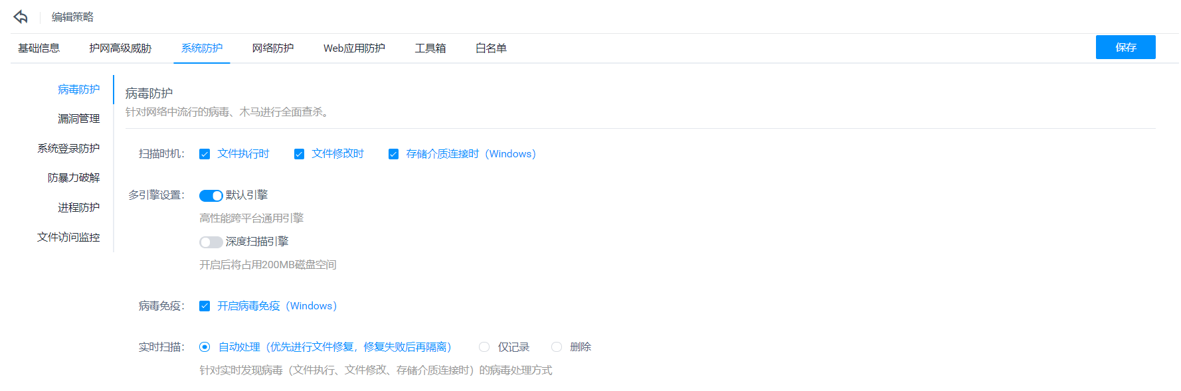Uncheck 文件修改时 checkbox

299,154
